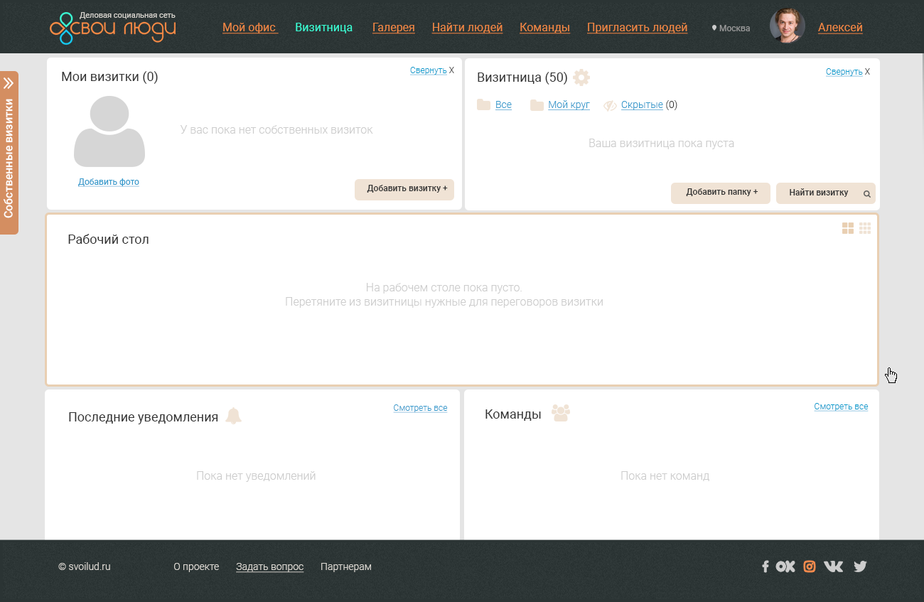
Task: Click Алексей's profile avatar photo
Action: [x=787, y=27]
